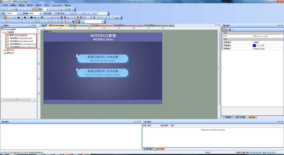This screenshot has height=155, width=284.
Task: Click the blue background color swatch
Action: point(254,46)
